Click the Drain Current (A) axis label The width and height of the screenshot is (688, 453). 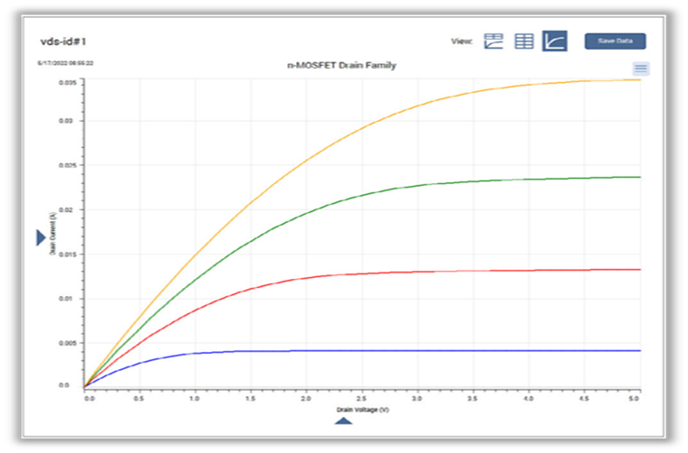tap(52, 234)
